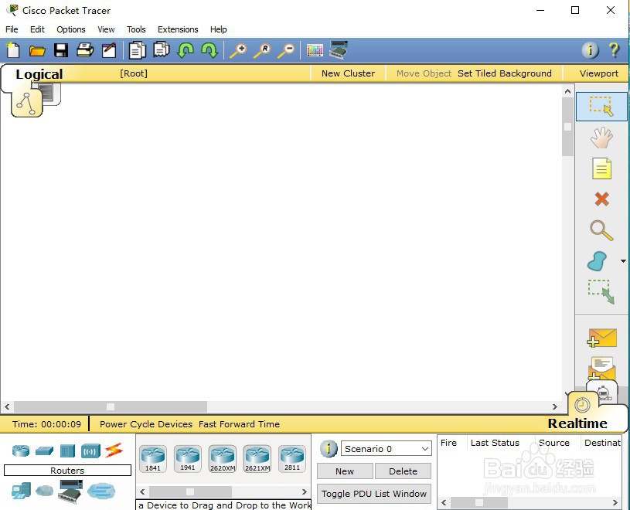Click the Redo arrow icon

click(x=209, y=50)
